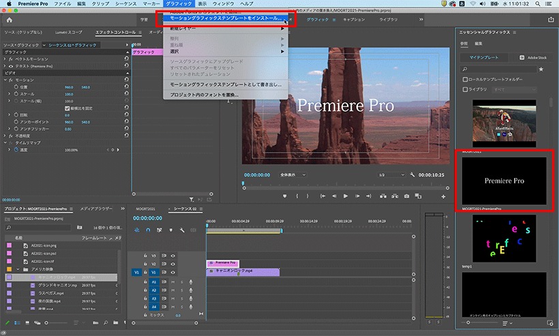Switch Project panel to Icon View

(x=27, y=323)
